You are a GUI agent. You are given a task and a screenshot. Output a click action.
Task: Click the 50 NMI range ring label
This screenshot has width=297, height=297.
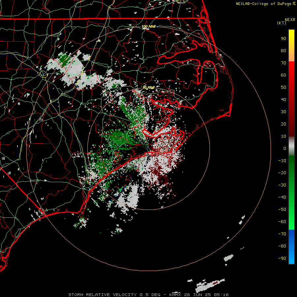tap(148, 87)
